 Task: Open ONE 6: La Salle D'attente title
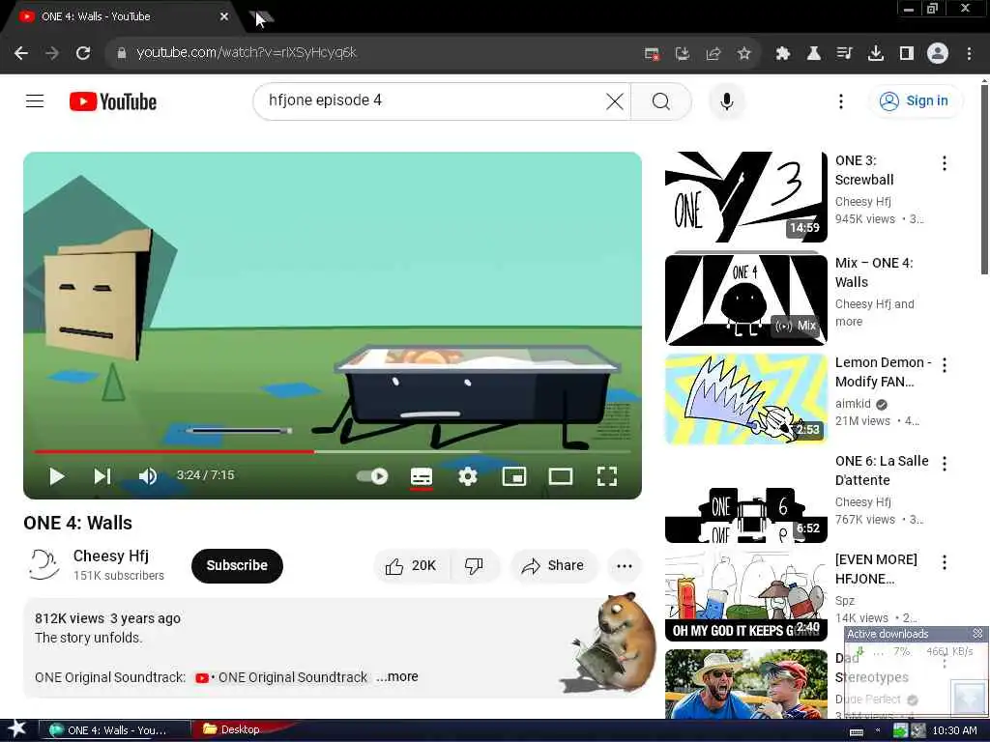point(882,471)
